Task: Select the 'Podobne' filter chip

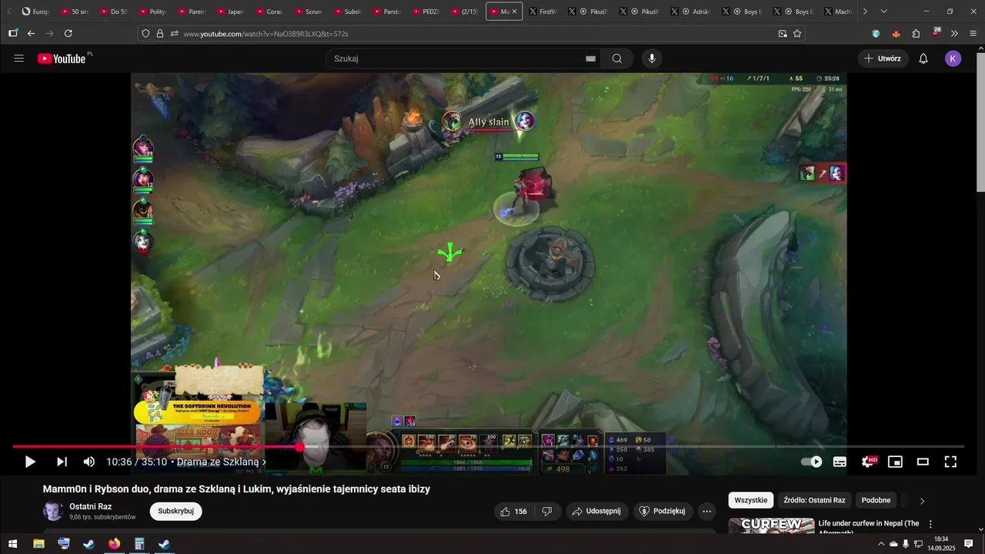Action: 876,500
